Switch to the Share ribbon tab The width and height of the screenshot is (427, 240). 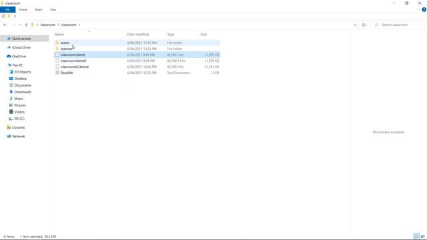[39, 9]
